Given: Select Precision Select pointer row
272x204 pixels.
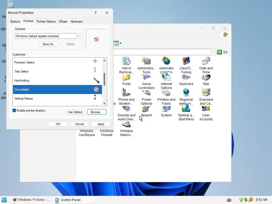Looking at the screenshot, I should pos(57,62).
